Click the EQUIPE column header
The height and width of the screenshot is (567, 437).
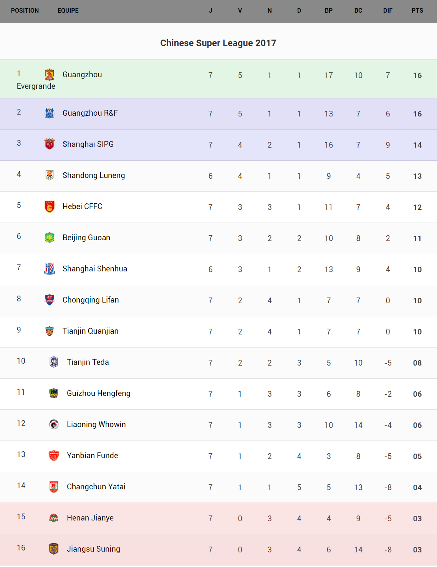[68, 11]
